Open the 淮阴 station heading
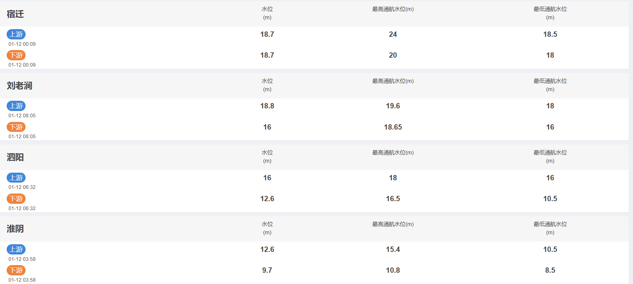Image resolution: width=633 pixels, height=284 pixels. click(x=15, y=229)
